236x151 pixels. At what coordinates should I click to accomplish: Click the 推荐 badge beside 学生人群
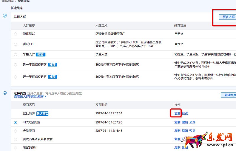click(x=40, y=55)
